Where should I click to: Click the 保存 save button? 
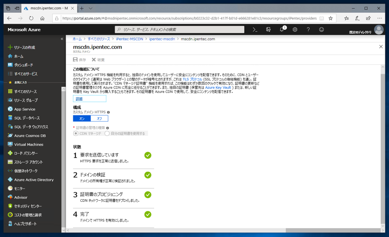tap(79, 60)
